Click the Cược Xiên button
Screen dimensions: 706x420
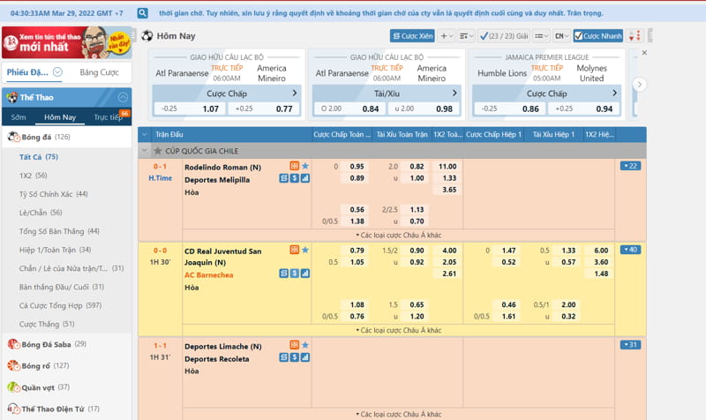[x=412, y=36]
